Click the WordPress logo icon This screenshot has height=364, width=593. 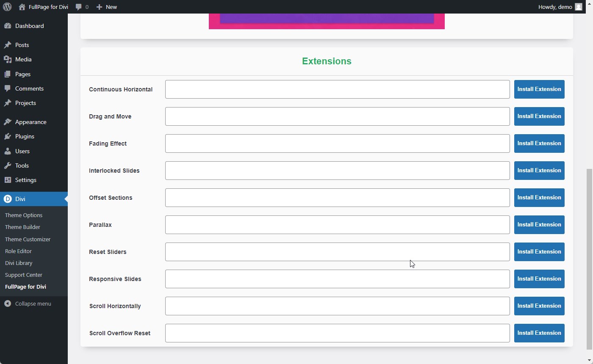pos(7,7)
